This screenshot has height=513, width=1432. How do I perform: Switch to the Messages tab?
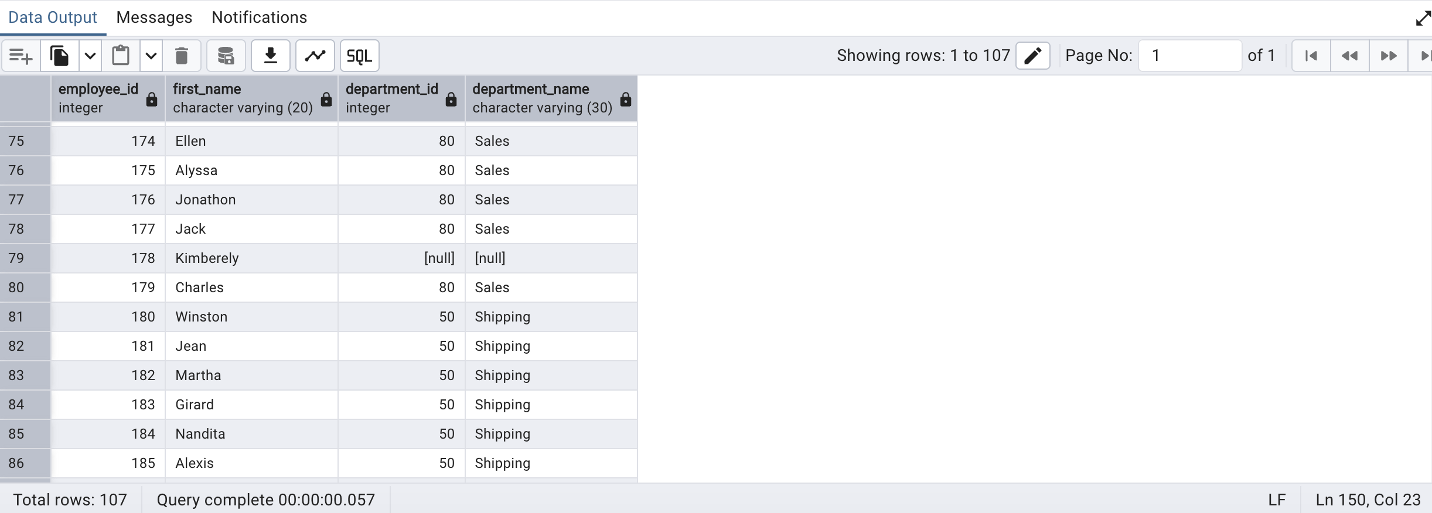[154, 18]
